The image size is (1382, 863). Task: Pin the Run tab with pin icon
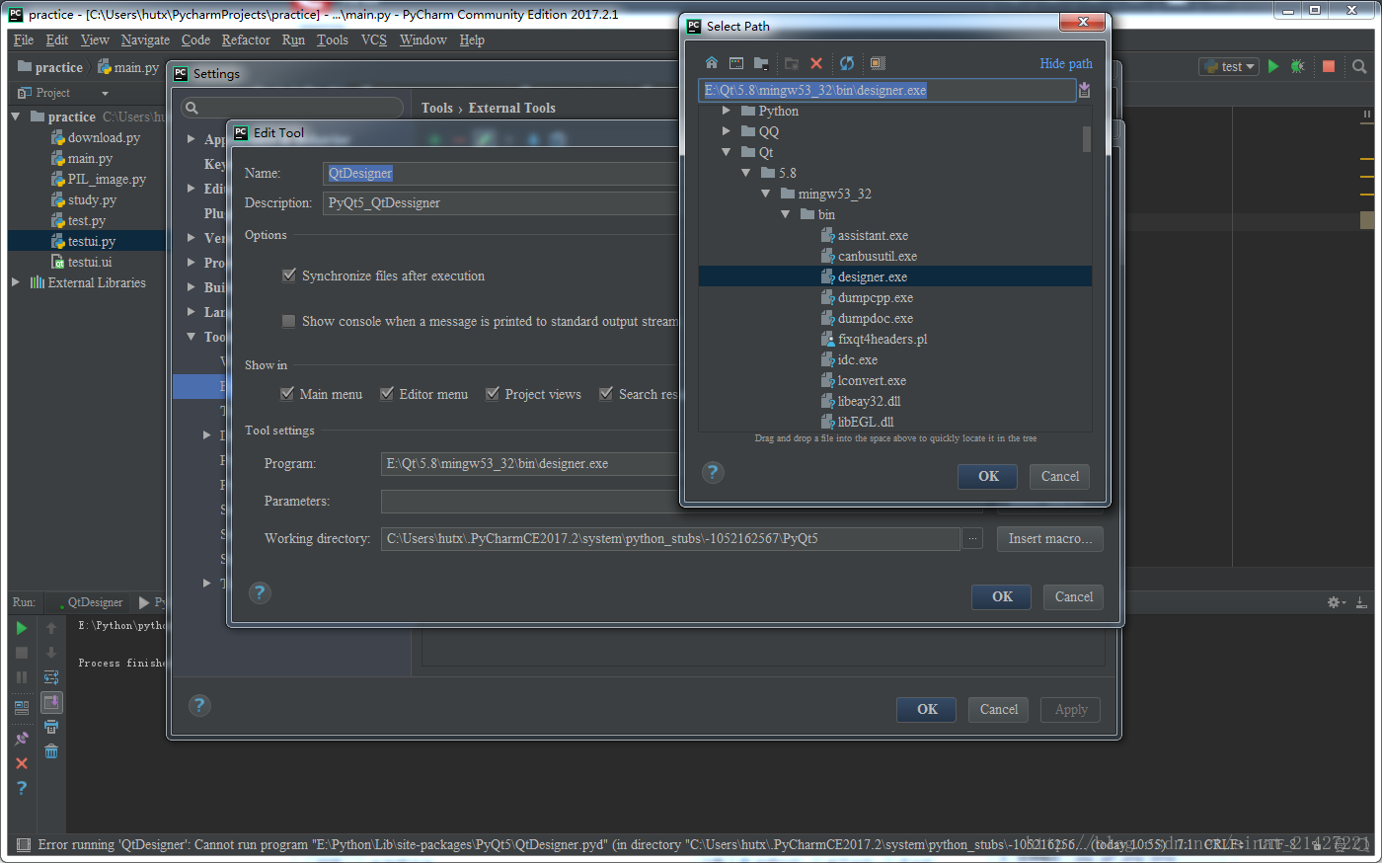(x=22, y=739)
